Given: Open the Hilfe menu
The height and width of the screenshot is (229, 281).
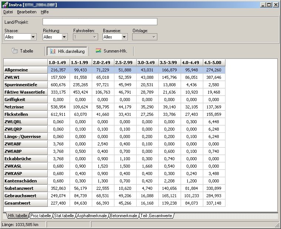Looking at the screenshot, I should [45, 12].
